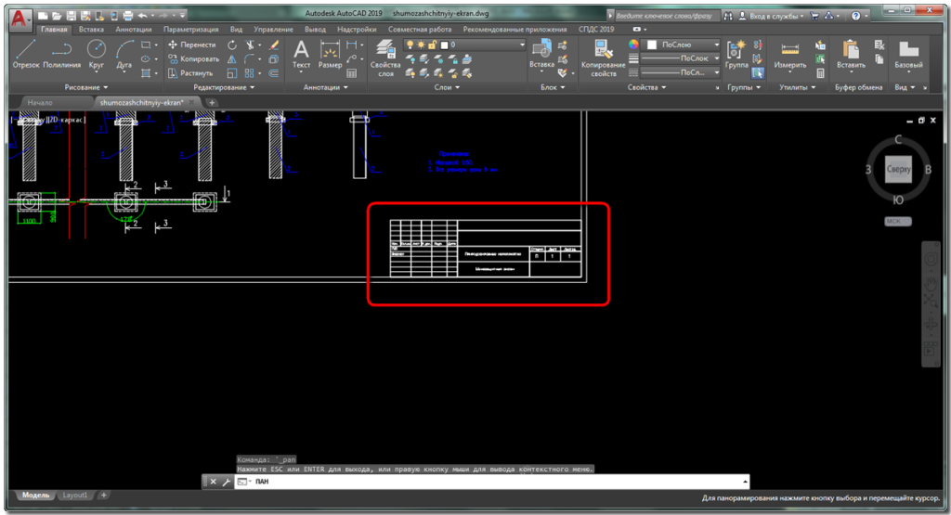Click the Измерить (Measure) tool

click(x=790, y=55)
